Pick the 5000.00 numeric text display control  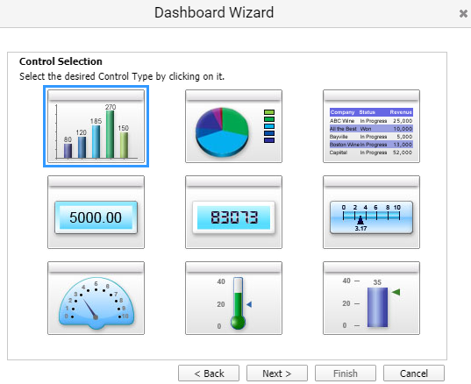pyautogui.click(x=96, y=212)
